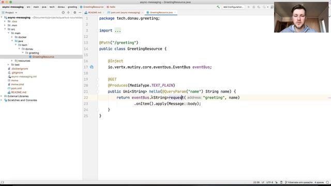Select mvnw file in tree

(13, 81)
